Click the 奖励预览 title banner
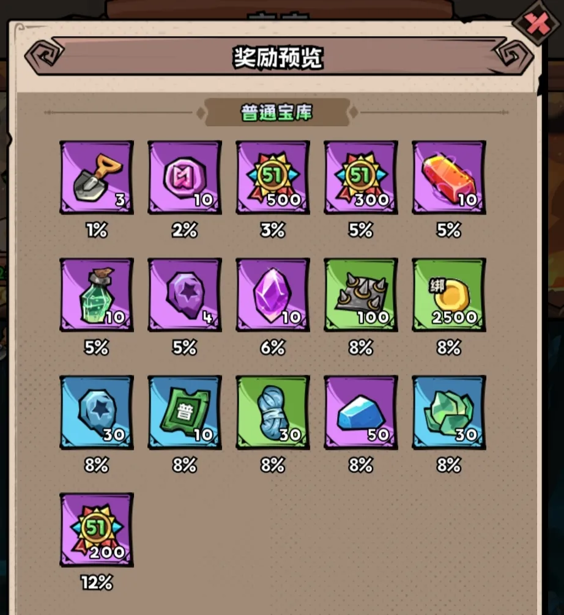The image size is (564, 615). coord(278,57)
